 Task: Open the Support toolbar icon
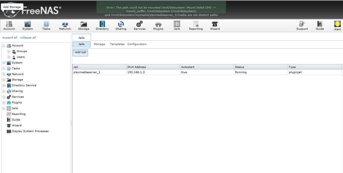click(x=302, y=26)
